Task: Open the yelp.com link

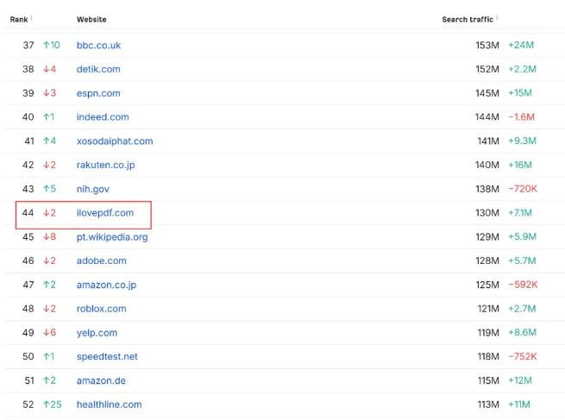Action: (97, 333)
